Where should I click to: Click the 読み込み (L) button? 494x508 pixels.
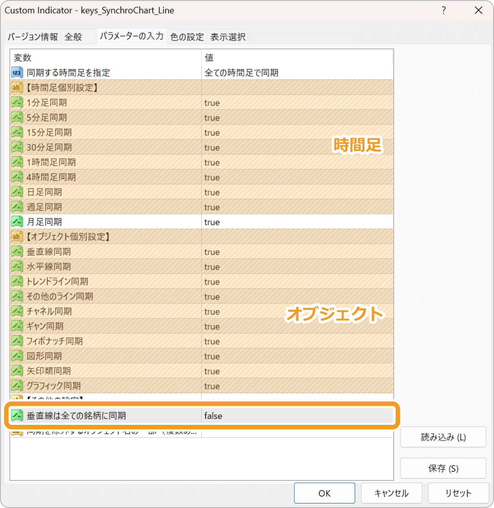[443, 437]
